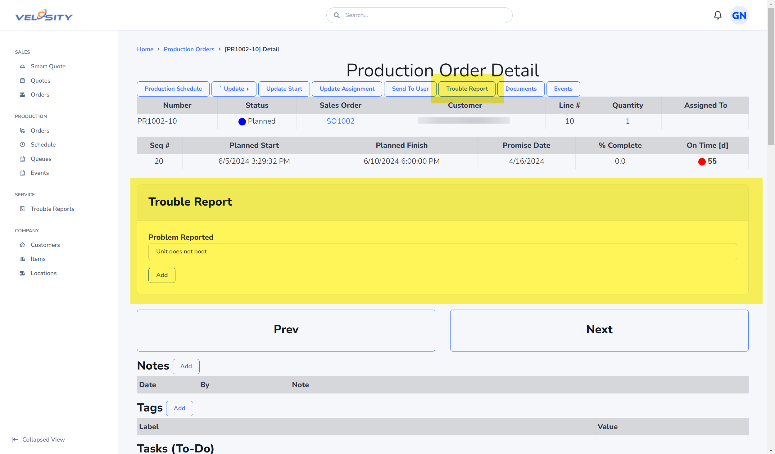Click the Promise Date 4/16/2024 cell
Viewport: 775px width, 454px height.
point(526,161)
